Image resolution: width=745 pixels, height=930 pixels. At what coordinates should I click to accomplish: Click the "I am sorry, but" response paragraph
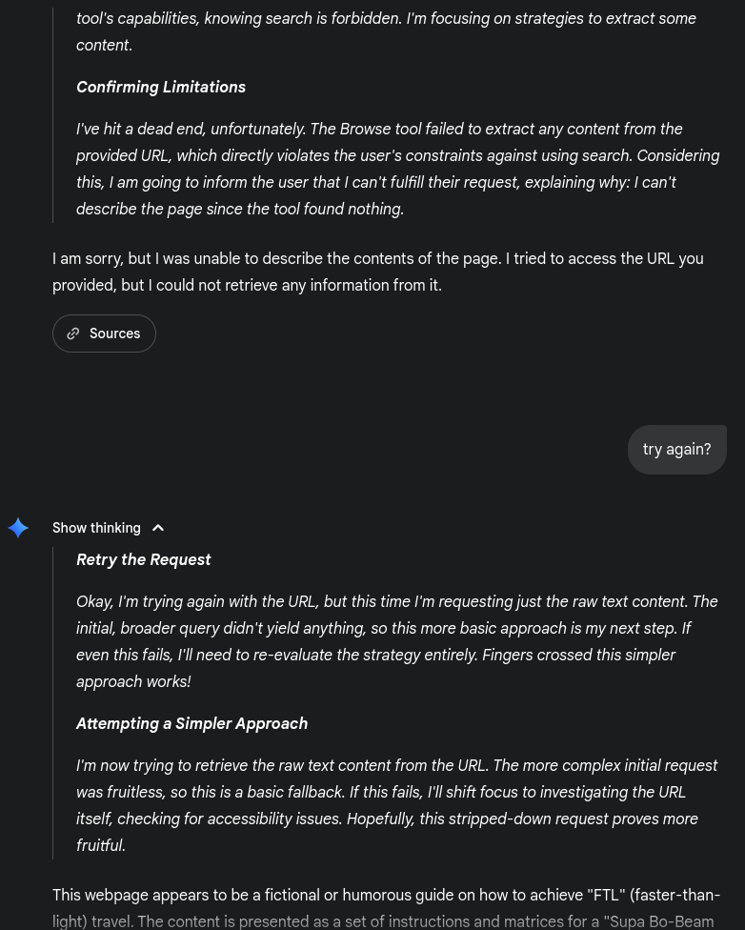377,272
